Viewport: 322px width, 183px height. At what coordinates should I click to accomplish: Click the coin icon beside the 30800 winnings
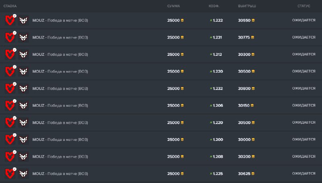[252, 89]
